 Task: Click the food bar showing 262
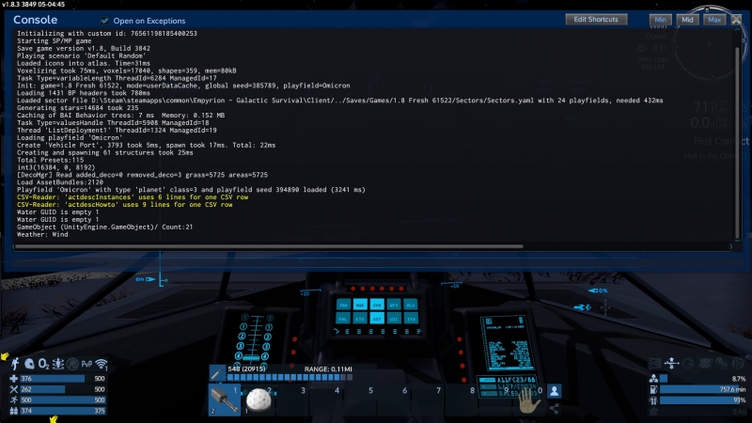[62, 389]
